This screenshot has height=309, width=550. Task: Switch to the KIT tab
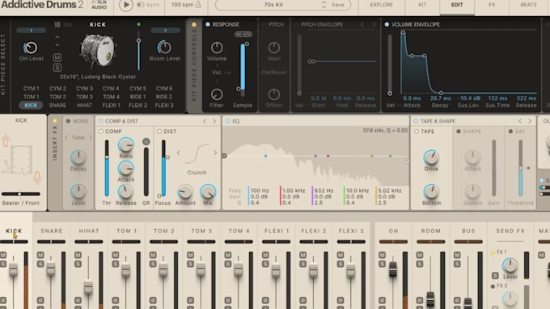(x=422, y=5)
